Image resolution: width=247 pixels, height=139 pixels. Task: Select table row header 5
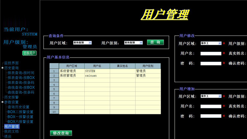coord(54,89)
